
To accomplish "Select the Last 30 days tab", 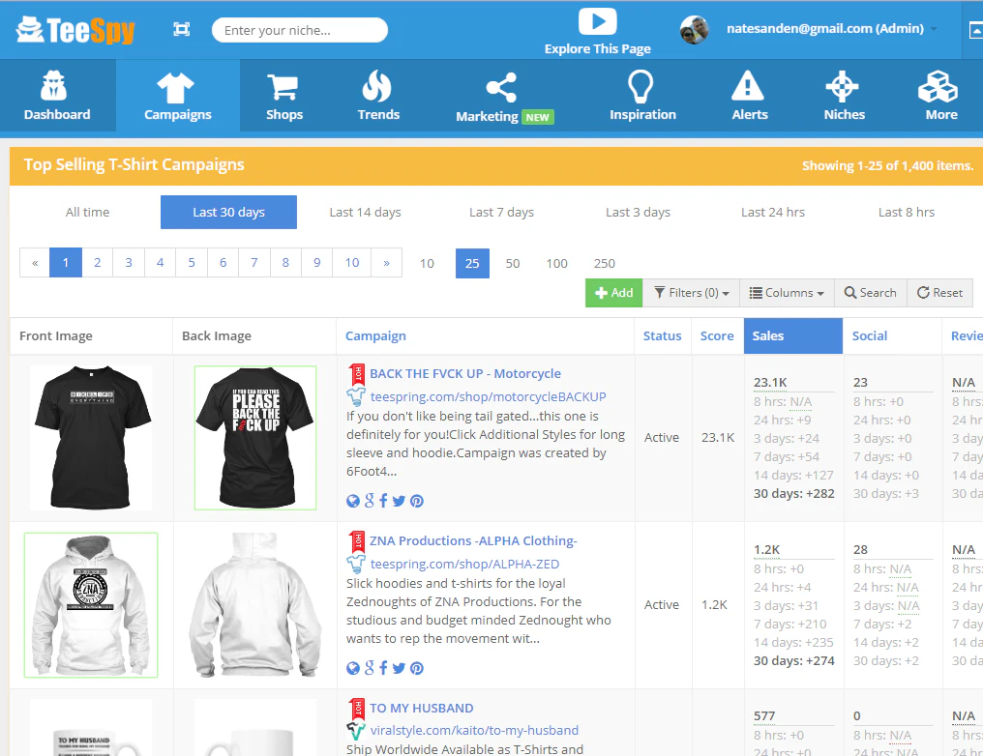I will pyautogui.click(x=229, y=213).
